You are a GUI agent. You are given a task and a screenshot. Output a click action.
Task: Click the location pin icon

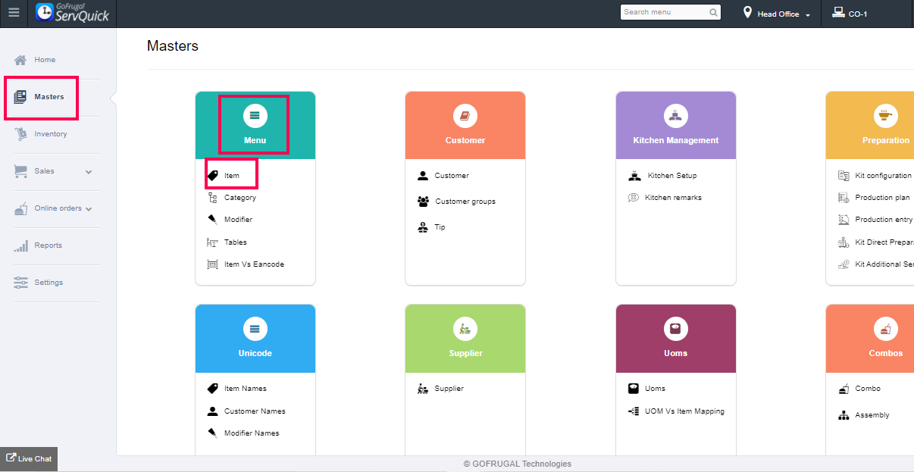(x=747, y=13)
